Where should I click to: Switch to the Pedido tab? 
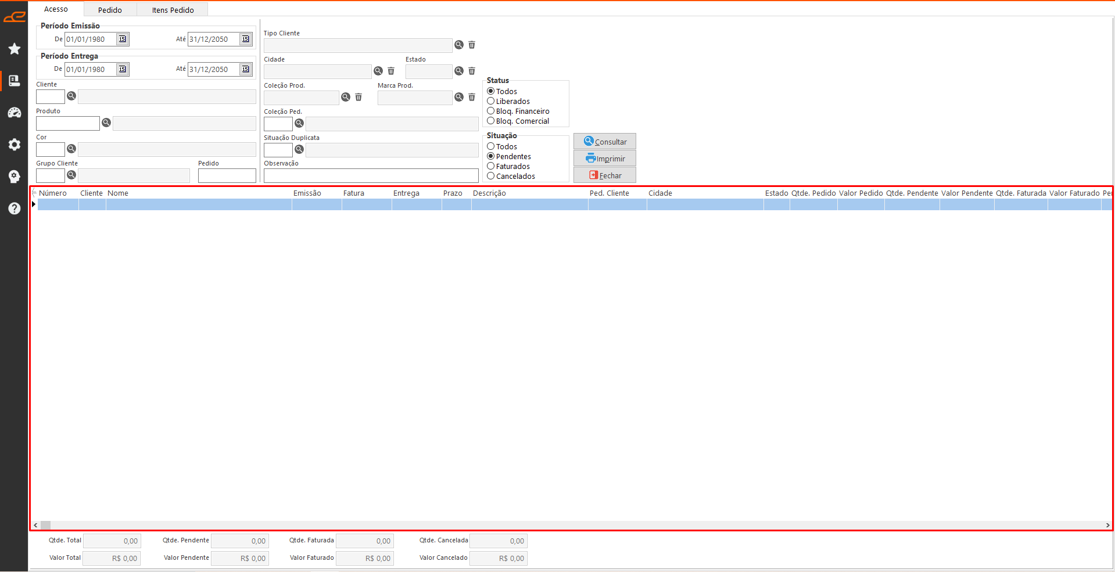pyautogui.click(x=110, y=10)
